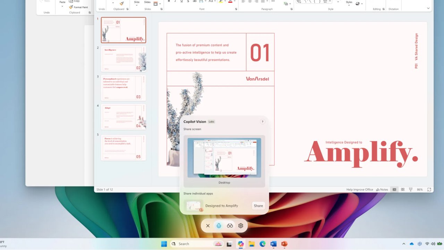Fit slide to current window icon

pos(429,190)
